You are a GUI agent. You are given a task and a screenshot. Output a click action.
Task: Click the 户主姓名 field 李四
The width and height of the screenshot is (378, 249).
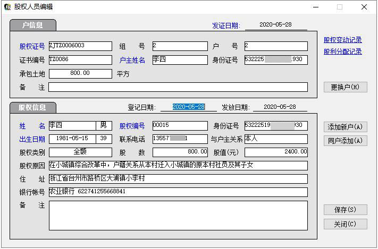pyautogui.click(x=180, y=60)
